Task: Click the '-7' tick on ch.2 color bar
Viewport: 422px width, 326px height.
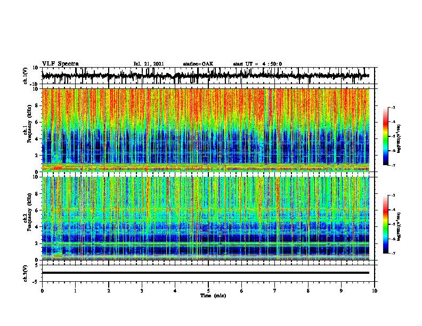Action: pyautogui.click(x=393, y=253)
